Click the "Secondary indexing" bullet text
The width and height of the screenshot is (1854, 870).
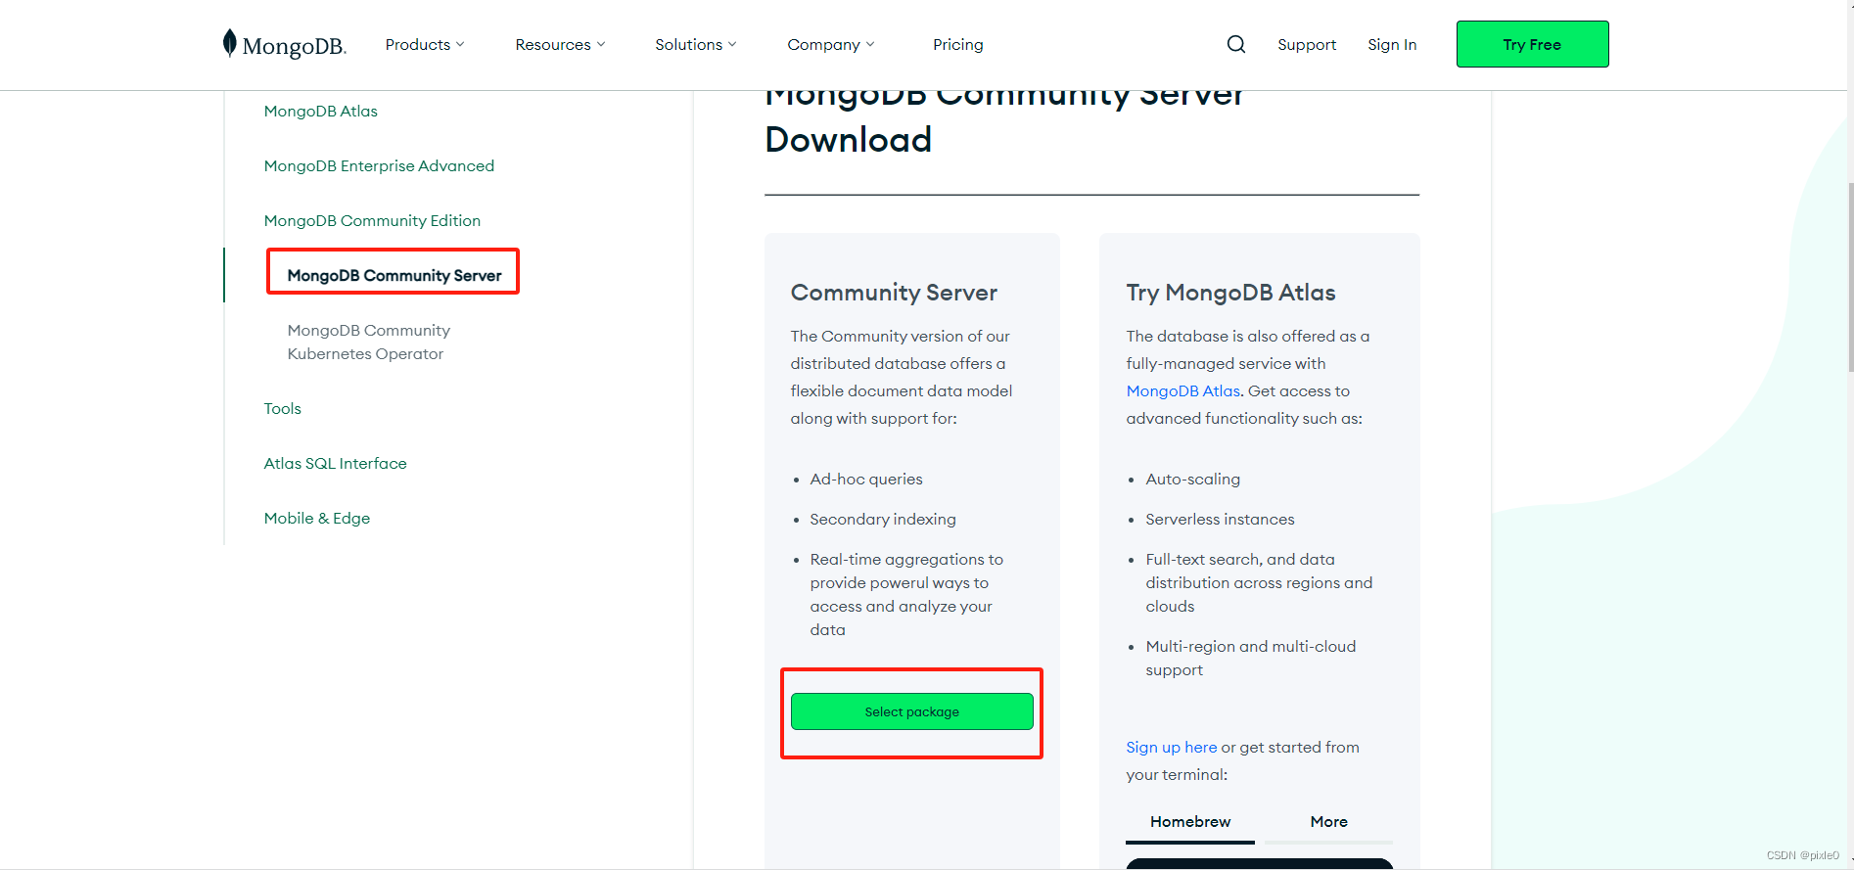(883, 519)
